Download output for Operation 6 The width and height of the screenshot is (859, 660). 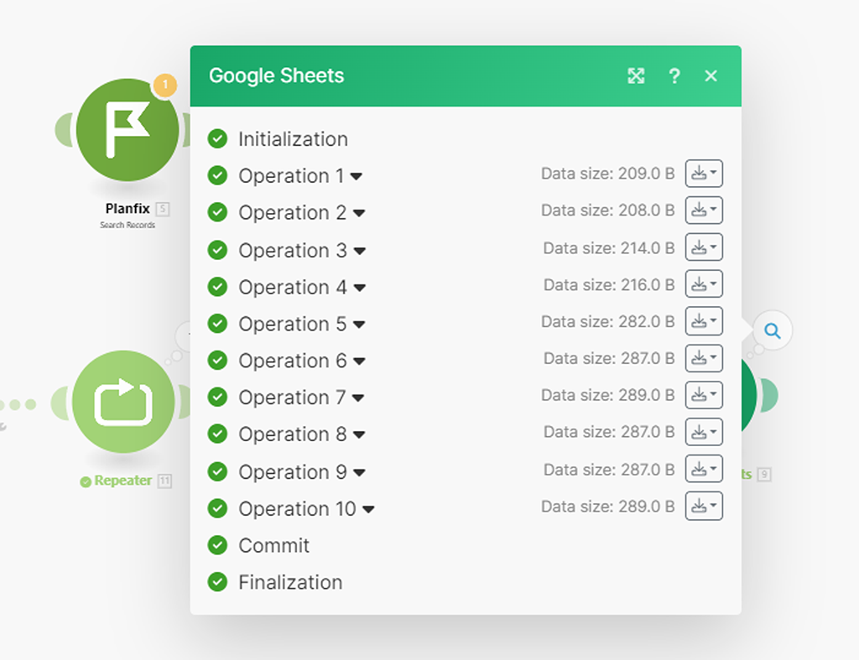704,358
